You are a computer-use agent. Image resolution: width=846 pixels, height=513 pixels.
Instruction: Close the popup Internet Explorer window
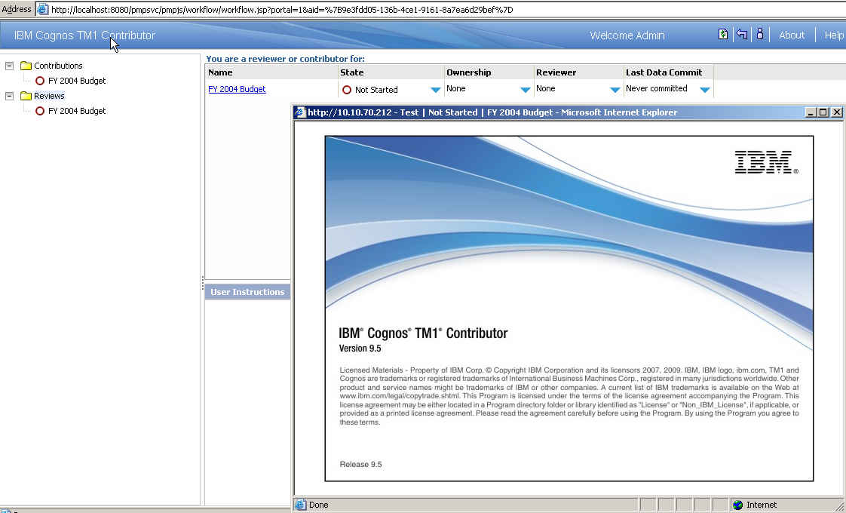836,112
